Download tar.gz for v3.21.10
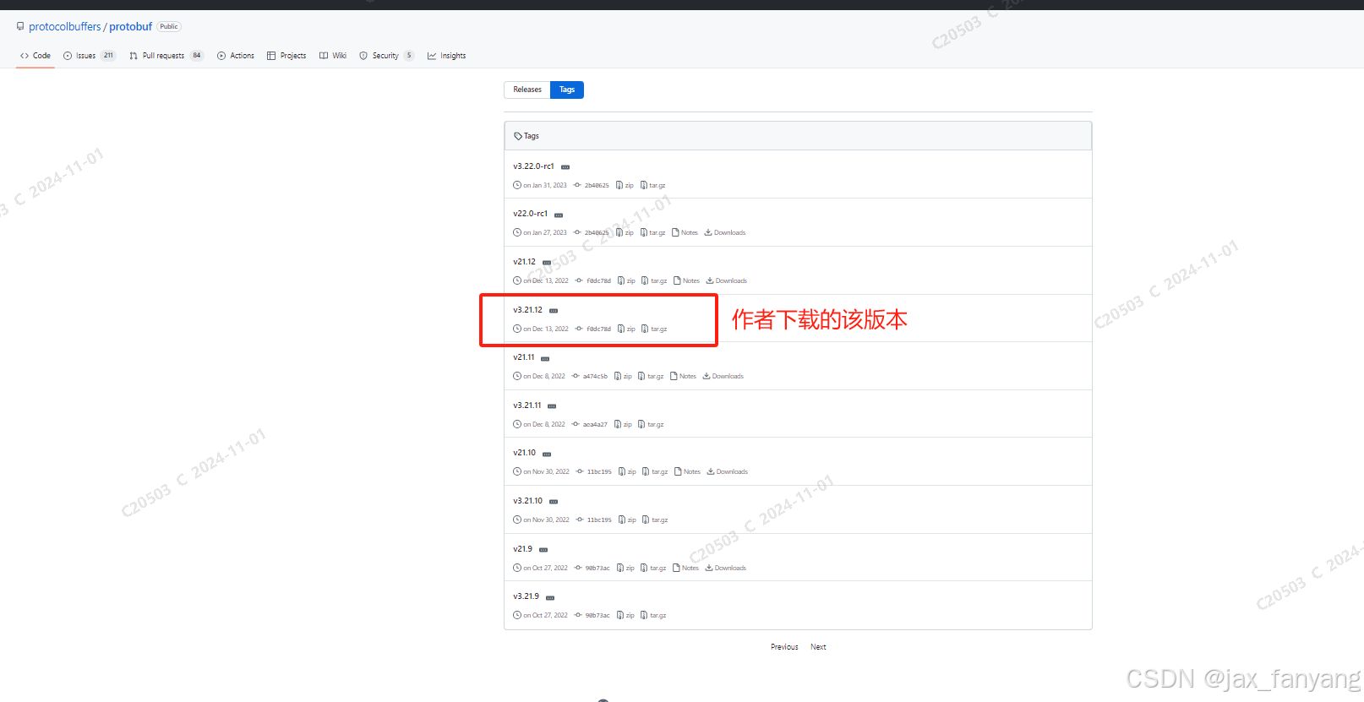The width and height of the screenshot is (1364, 702). (x=656, y=520)
